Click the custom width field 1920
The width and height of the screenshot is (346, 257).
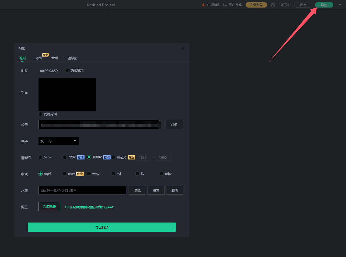pos(144,157)
